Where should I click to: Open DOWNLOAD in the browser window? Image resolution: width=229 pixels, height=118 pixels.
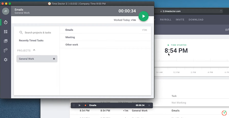196,20
